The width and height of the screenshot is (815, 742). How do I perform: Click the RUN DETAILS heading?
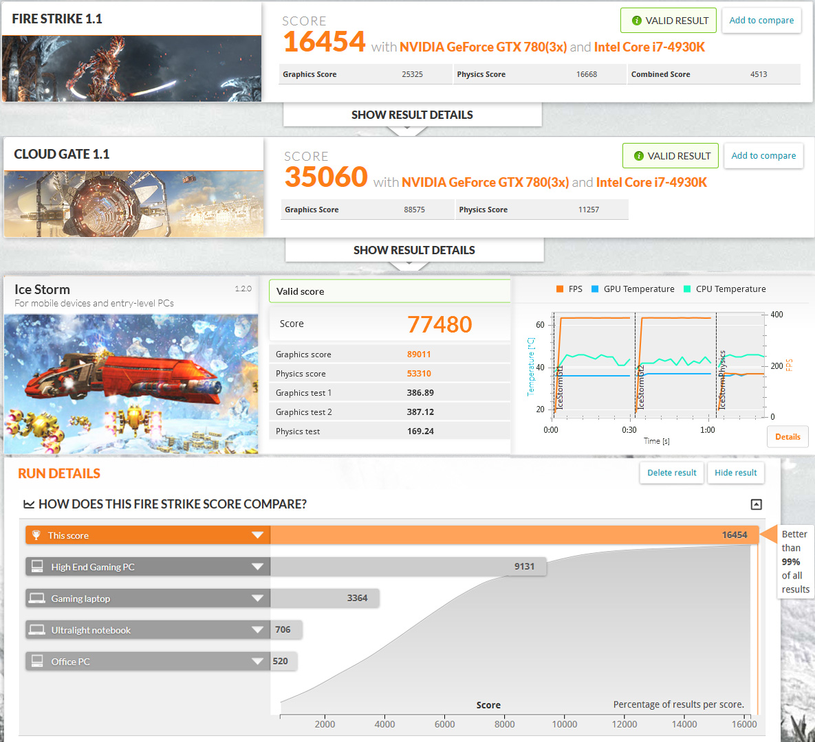pos(59,473)
